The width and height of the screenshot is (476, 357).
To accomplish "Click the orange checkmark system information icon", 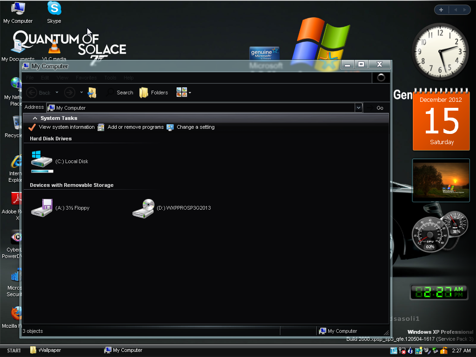I will (32, 127).
